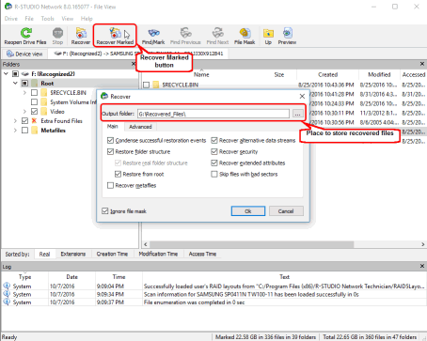
Task: Expand the Extra Found Files node
Action: [x=15, y=121]
